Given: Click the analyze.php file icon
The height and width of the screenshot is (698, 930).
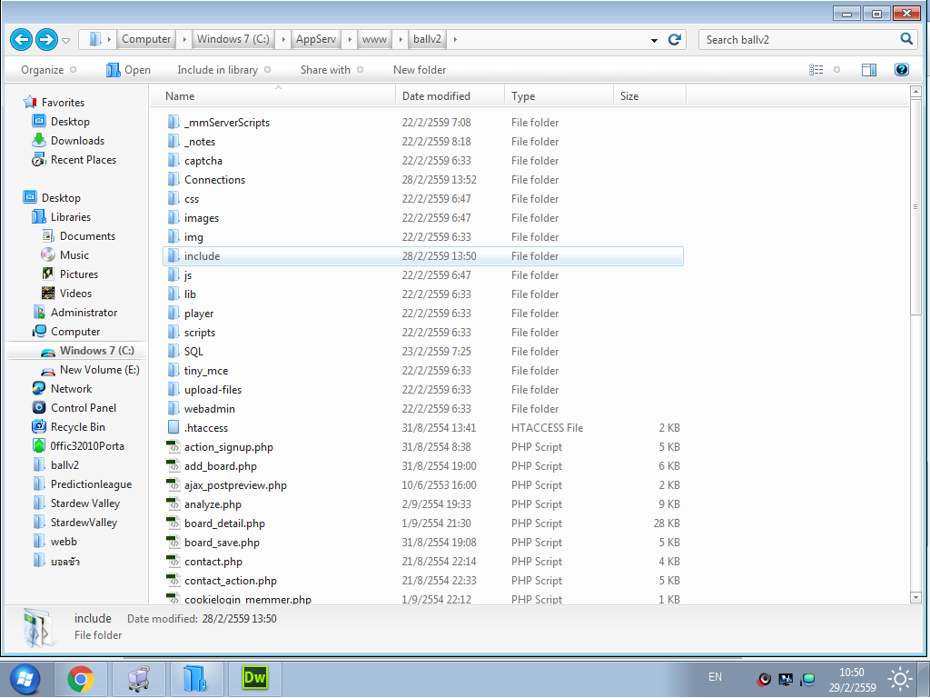Looking at the screenshot, I should pos(173,504).
